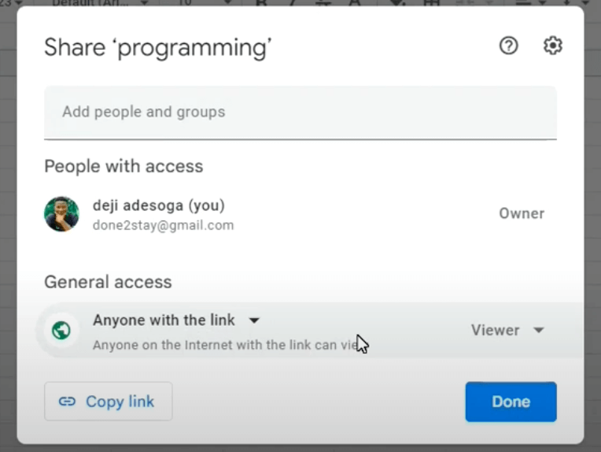Click deji adesoga's profile avatar
601x452 pixels.
(61, 214)
